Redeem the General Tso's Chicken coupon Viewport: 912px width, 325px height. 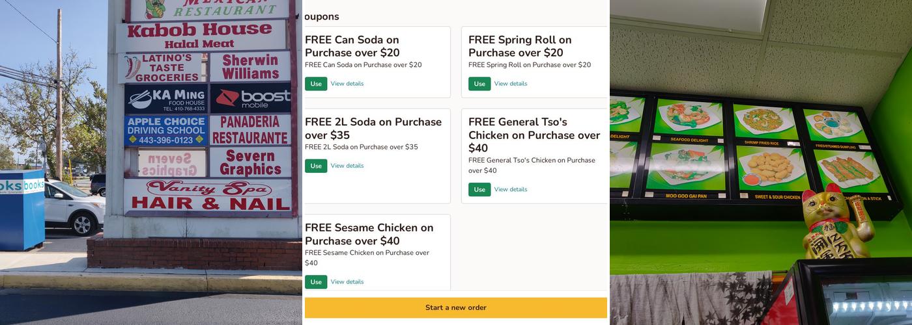coord(479,190)
